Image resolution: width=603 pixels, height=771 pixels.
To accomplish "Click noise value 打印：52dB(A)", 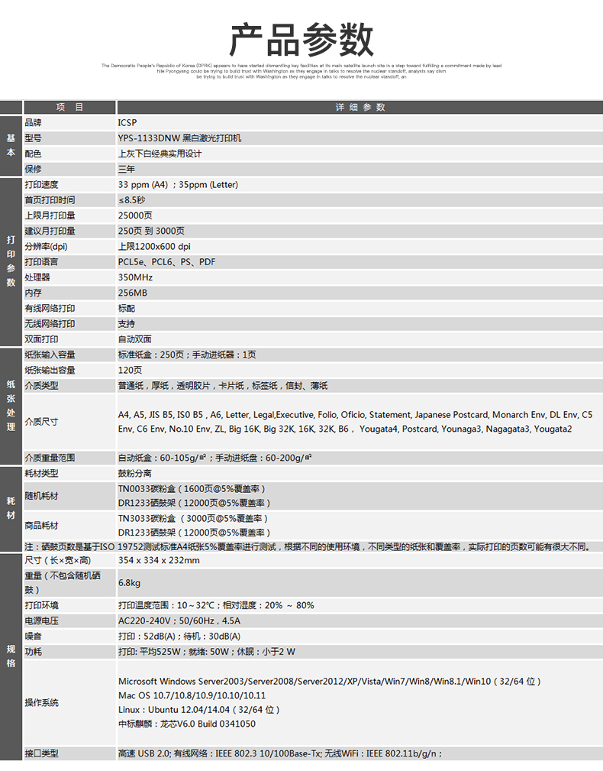I will click(x=179, y=637).
